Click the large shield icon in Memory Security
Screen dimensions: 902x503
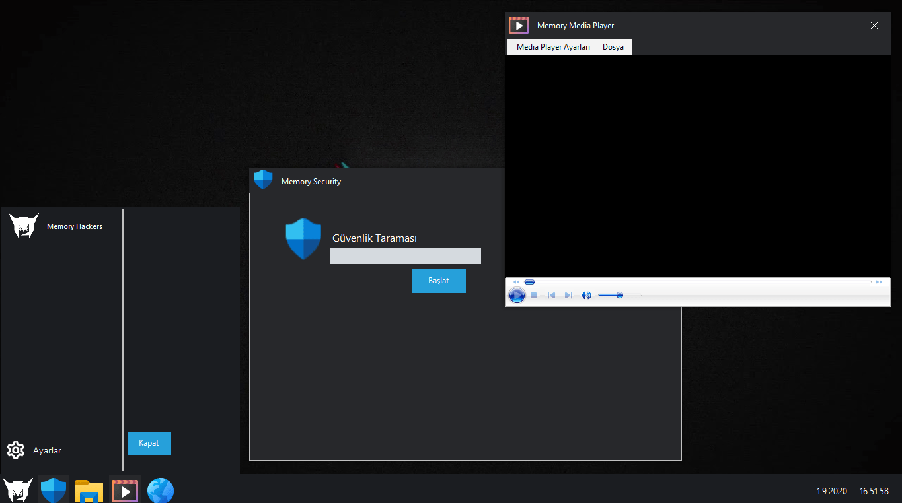coord(303,239)
